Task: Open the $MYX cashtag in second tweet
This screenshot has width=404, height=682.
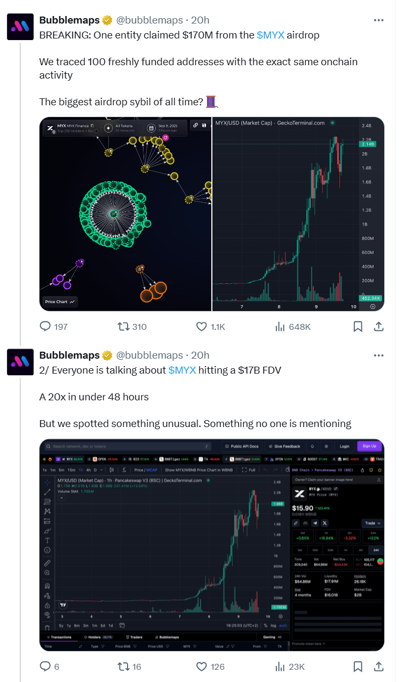Action: (182, 370)
